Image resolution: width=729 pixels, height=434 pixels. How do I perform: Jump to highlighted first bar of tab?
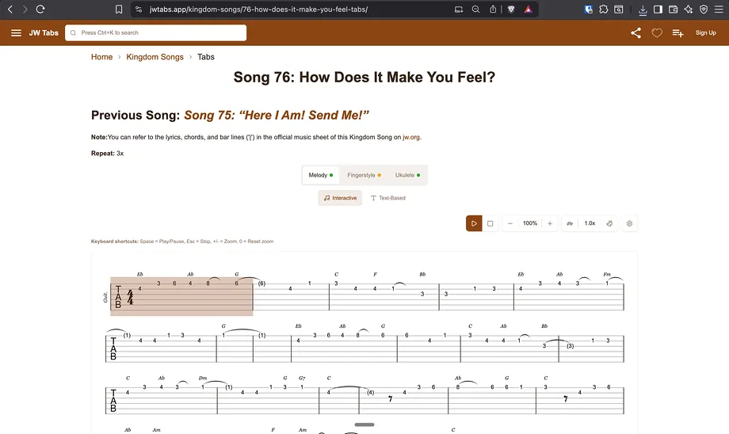point(181,296)
